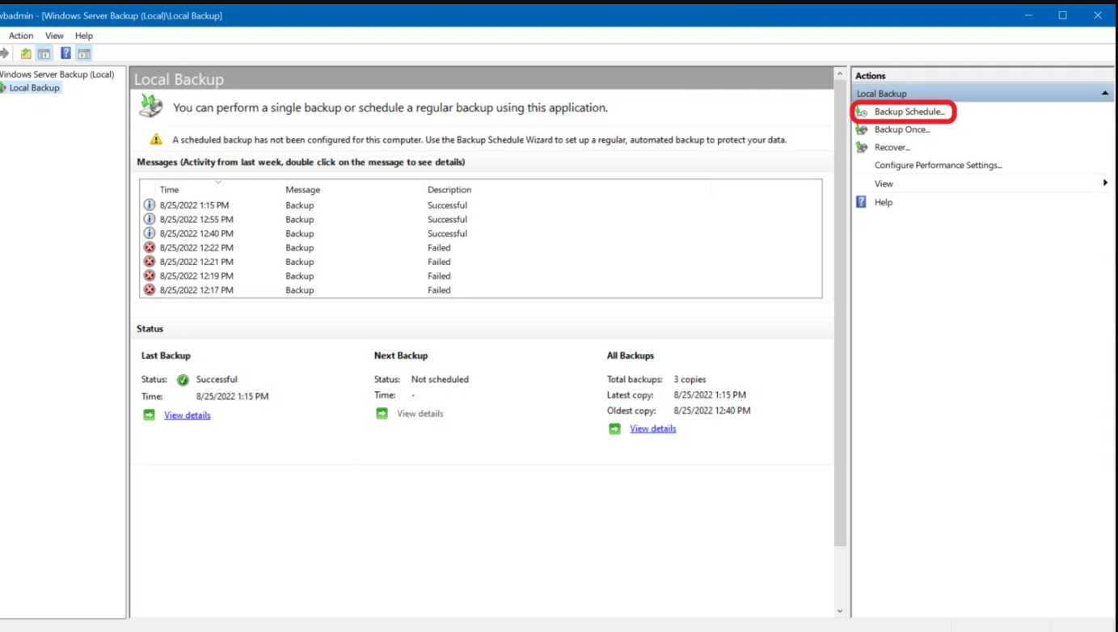Click the Time column header to sort messages
The width and height of the screenshot is (1118, 632).
pos(170,190)
